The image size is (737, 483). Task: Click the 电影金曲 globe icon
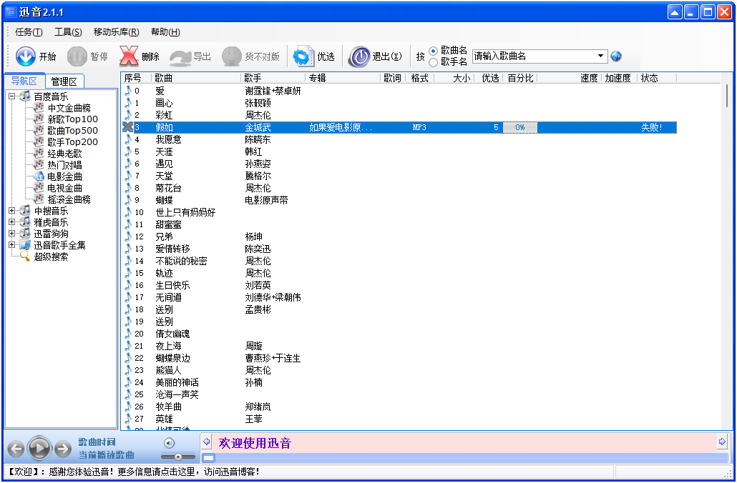[39, 176]
